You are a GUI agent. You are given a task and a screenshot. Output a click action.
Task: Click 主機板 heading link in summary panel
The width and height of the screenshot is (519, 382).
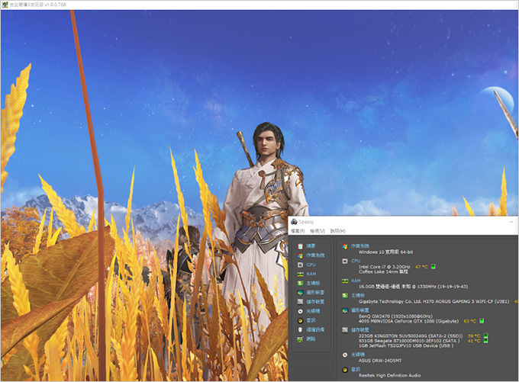(358, 295)
